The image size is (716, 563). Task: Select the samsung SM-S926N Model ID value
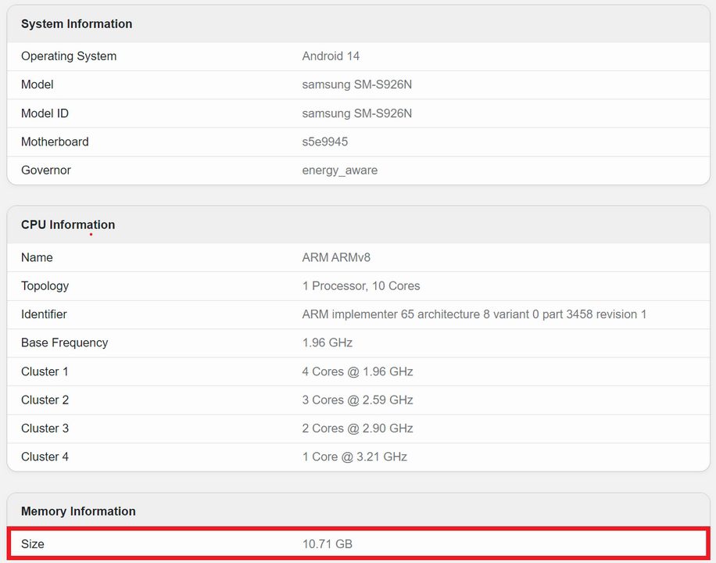click(x=356, y=113)
